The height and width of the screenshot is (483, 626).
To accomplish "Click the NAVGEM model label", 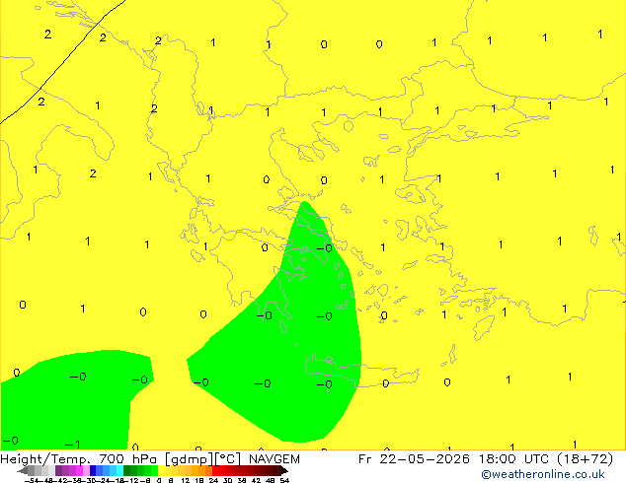I will pos(274,459).
